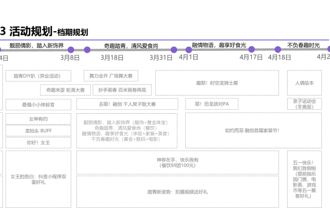Select the 恐龙派对PA box
This screenshot has width=330, height=208.
212,104
